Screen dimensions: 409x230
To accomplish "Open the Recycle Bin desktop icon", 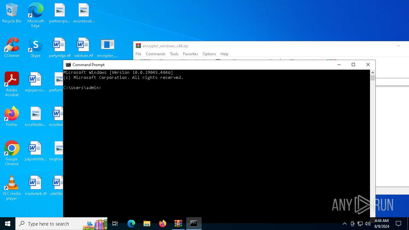I will (12, 13).
